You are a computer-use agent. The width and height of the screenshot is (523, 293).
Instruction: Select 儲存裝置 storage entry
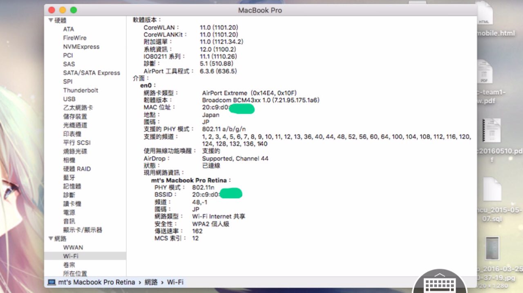pyautogui.click(x=75, y=116)
